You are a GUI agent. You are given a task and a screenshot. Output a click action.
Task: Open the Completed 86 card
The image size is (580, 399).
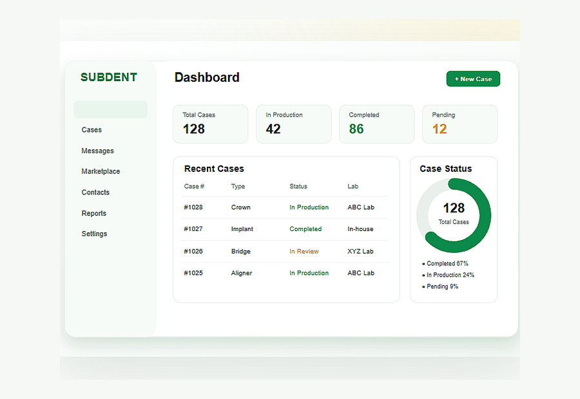tap(376, 124)
